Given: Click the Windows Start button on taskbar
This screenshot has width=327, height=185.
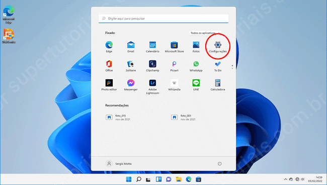Looking at the screenshot, I should click(x=129, y=179).
